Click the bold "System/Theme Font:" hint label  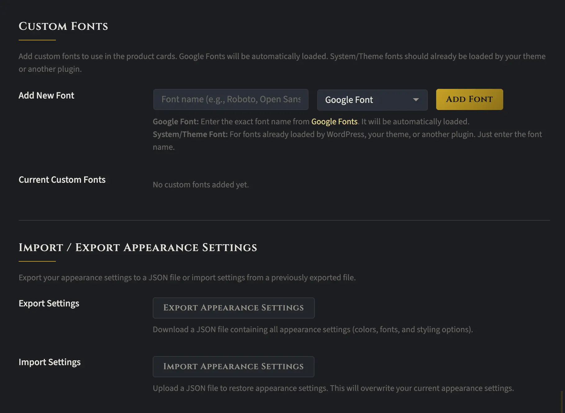pos(190,134)
